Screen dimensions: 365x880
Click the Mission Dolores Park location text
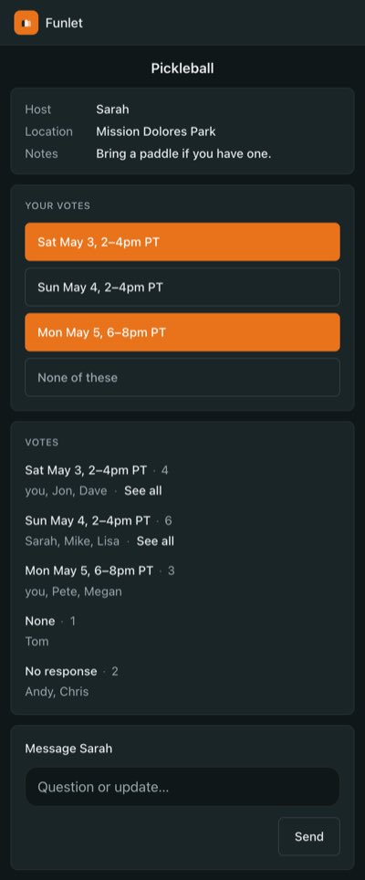point(156,131)
